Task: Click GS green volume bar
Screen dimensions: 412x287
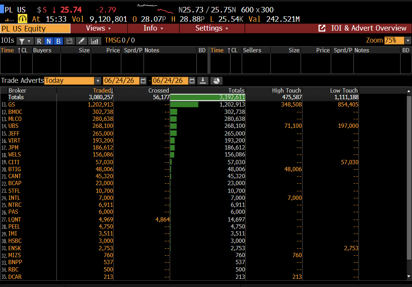Action: (184, 105)
